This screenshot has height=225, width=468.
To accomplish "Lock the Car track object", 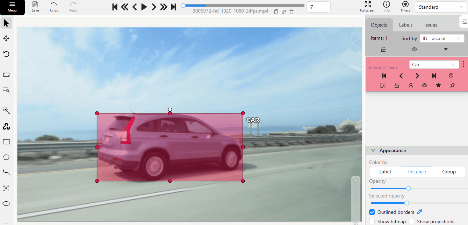I will (397, 85).
